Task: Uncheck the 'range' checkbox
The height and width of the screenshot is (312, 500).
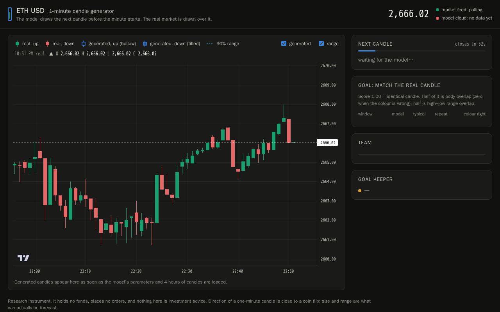Action: (321, 44)
